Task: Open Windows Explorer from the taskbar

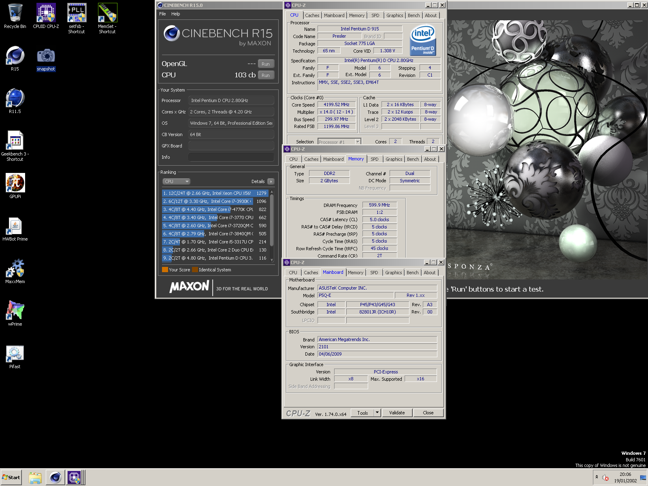Action: 35,477
